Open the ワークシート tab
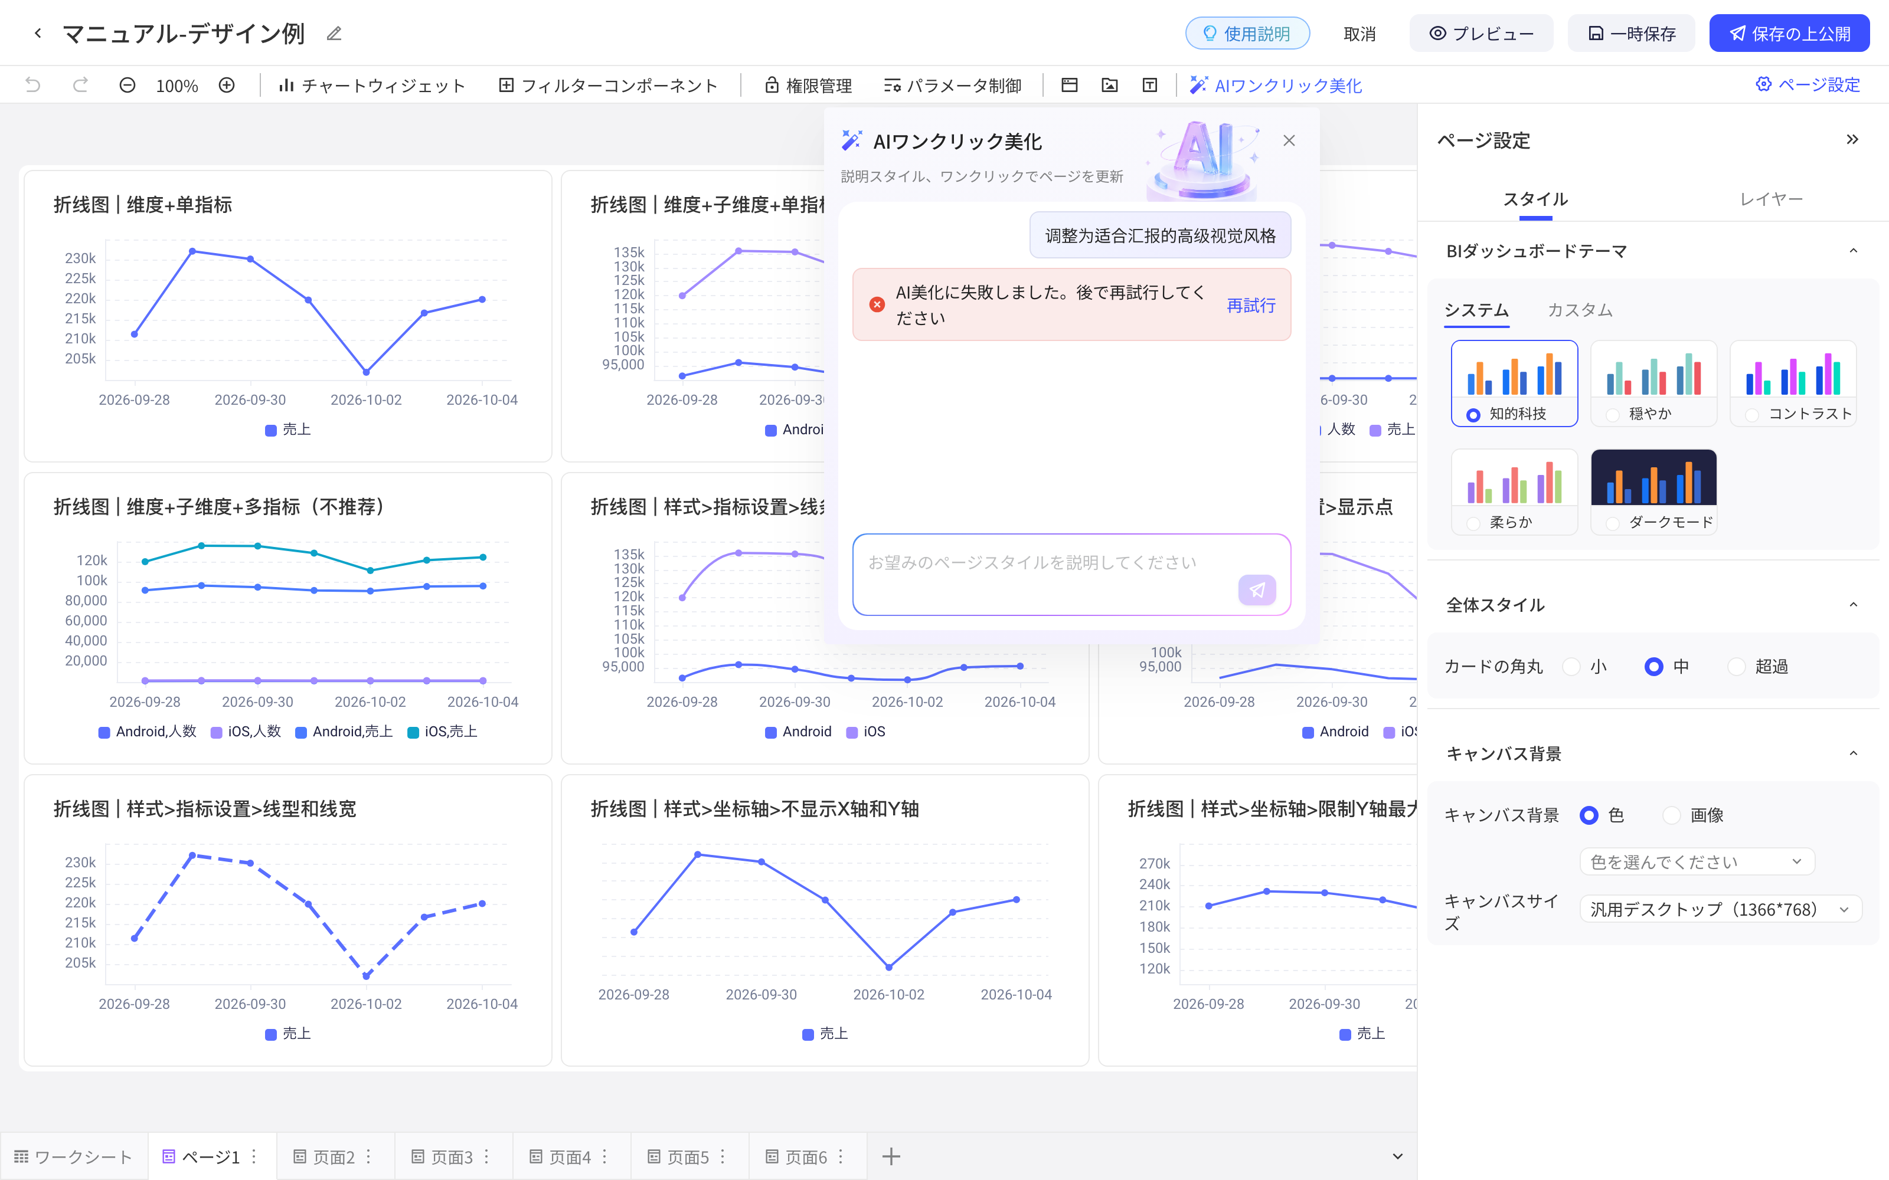The width and height of the screenshot is (1889, 1180). pyautogui.click(x=73, y=1156)
